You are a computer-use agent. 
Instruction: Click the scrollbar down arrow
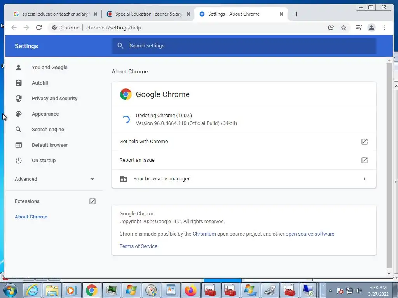pyautogui.click(x=389, y=274)
